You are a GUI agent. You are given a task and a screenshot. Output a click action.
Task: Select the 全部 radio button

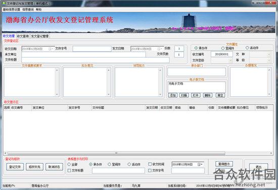(69, 164)
